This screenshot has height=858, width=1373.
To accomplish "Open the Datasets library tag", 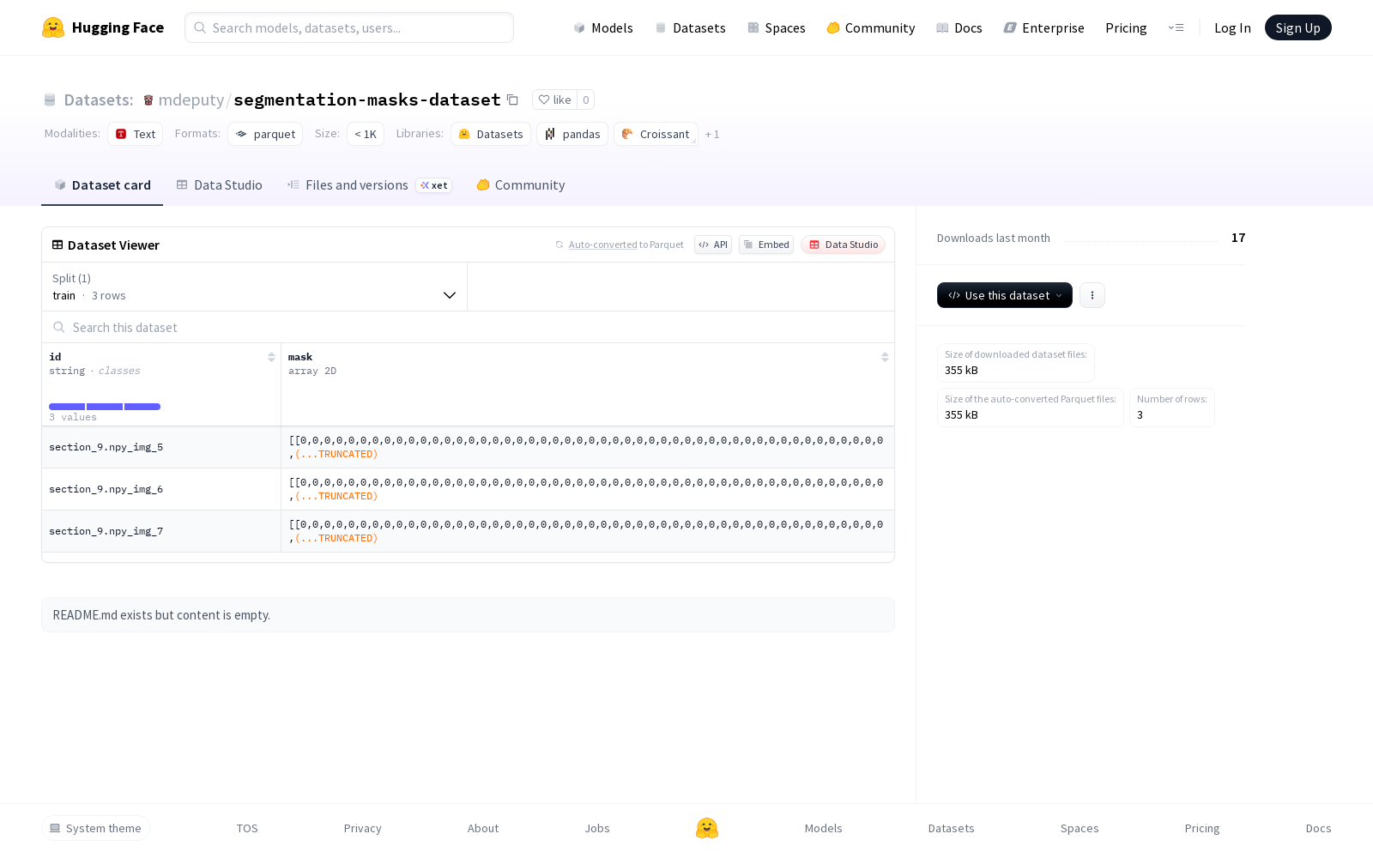I will tap(491, 134).
